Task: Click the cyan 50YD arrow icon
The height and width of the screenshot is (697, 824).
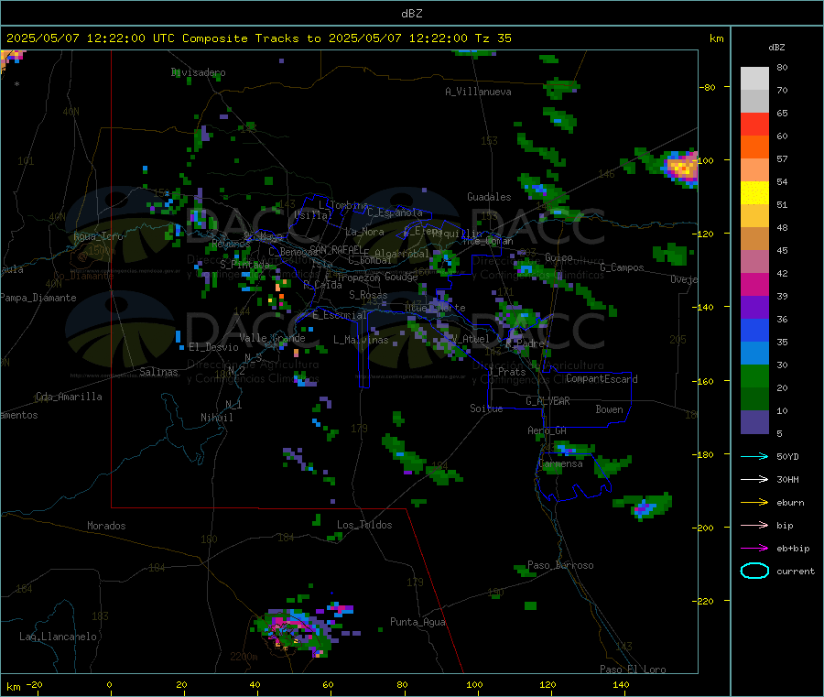Action: 754,456
